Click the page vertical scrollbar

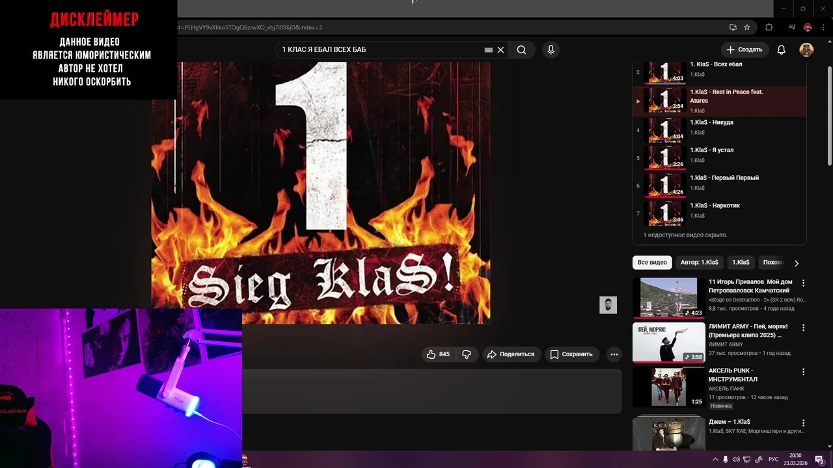829,117
